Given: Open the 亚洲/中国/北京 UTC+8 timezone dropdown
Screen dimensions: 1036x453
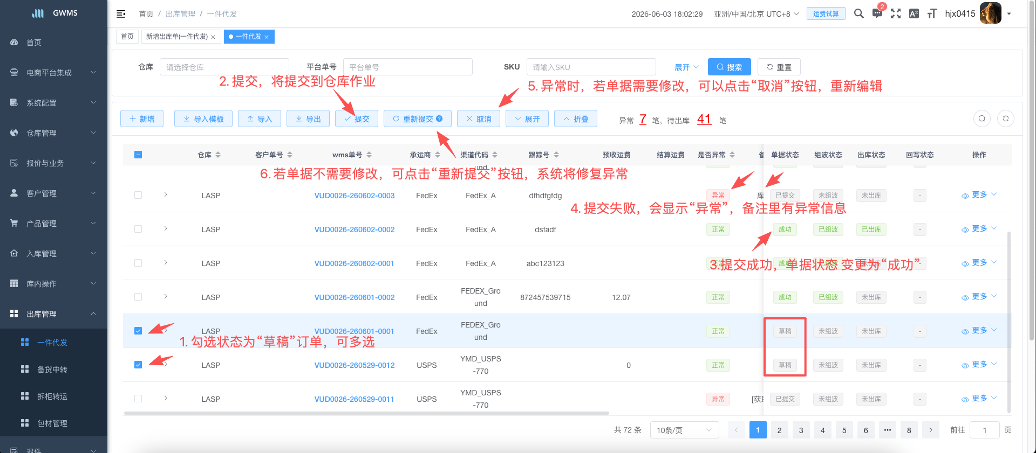Looking at the screenshot, I should (756, 14).
